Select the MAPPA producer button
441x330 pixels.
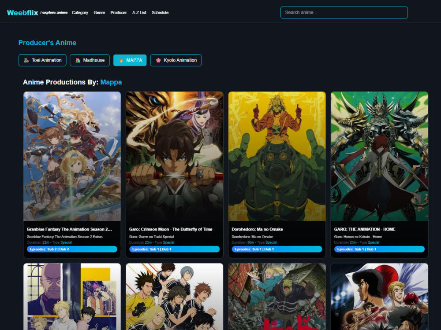click(x=130, y=60)
